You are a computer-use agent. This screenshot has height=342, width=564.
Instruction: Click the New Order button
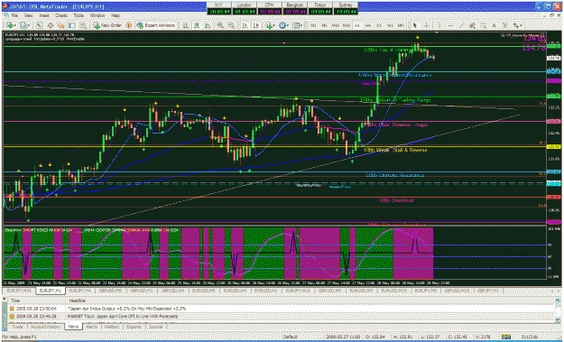107,25
